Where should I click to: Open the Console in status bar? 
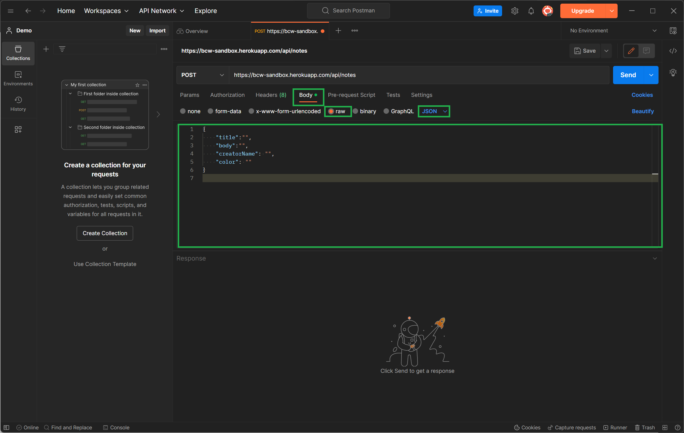coord(116,428)
